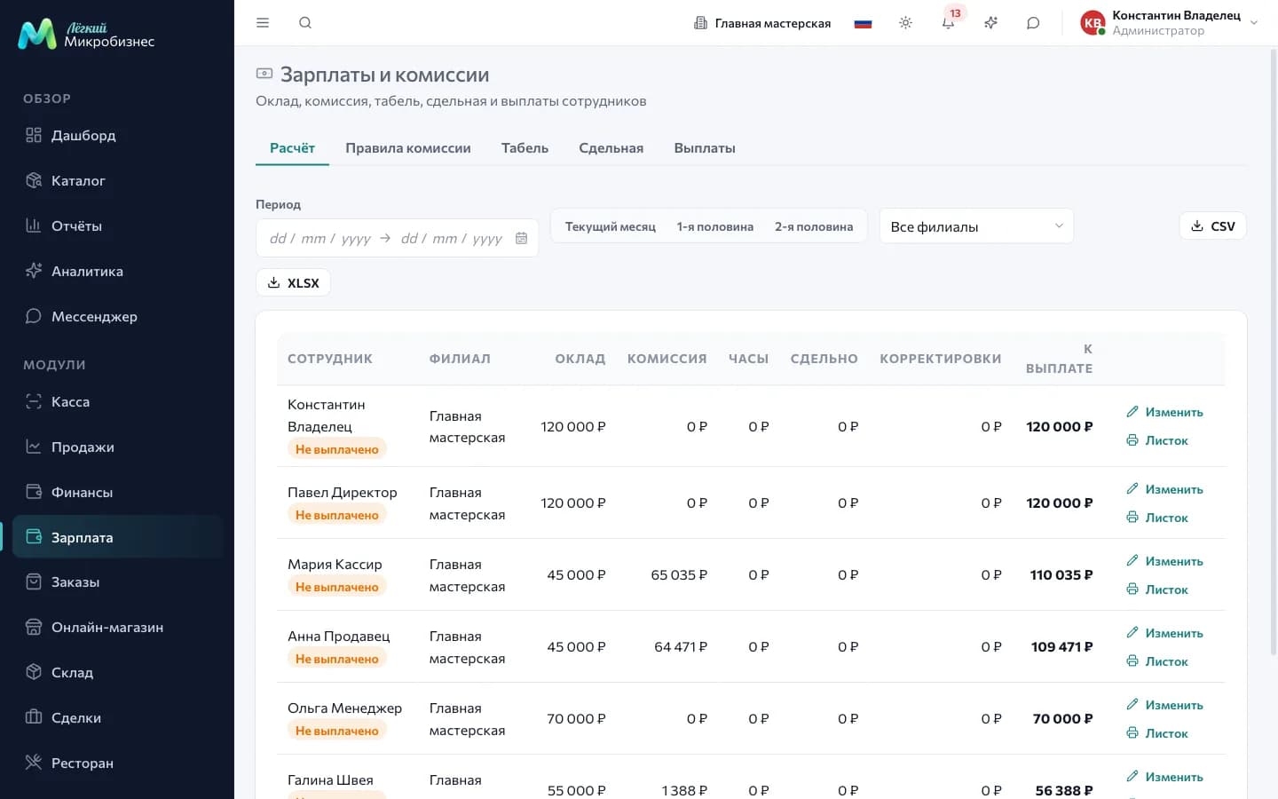This screenshot has width=1278, height=799.
Task: Select 2-я половина period preset
Action: (814, 226)
